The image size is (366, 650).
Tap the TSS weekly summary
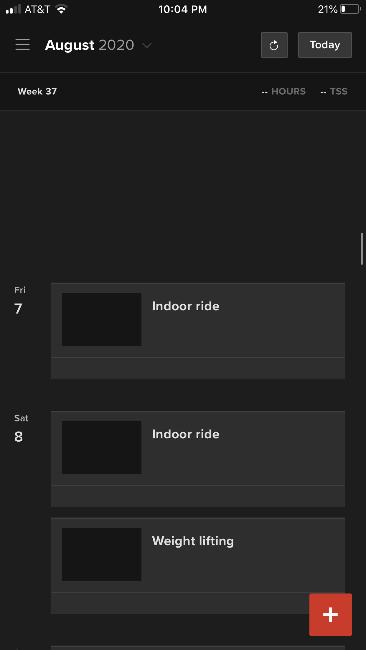click(334, 92)
